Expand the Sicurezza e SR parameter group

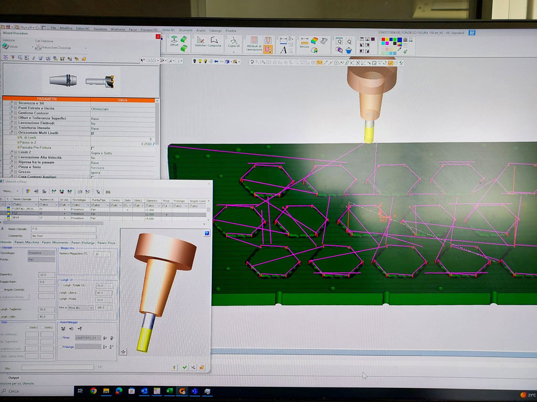tap(15, 103)
